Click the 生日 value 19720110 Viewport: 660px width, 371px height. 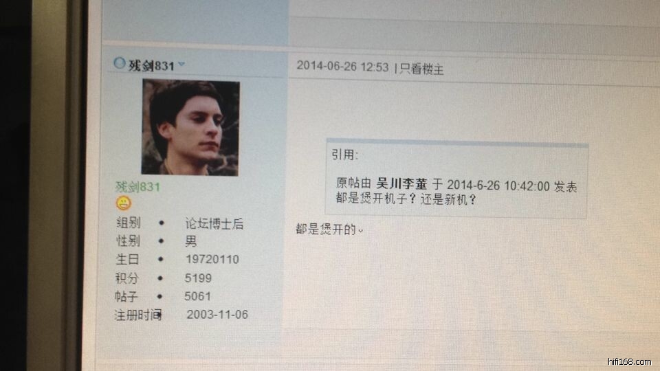[212, 259]
